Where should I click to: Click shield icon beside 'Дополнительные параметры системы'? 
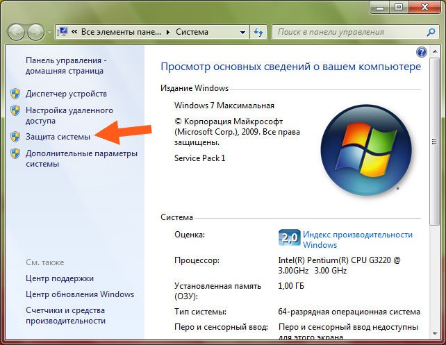tap(15, 153)
